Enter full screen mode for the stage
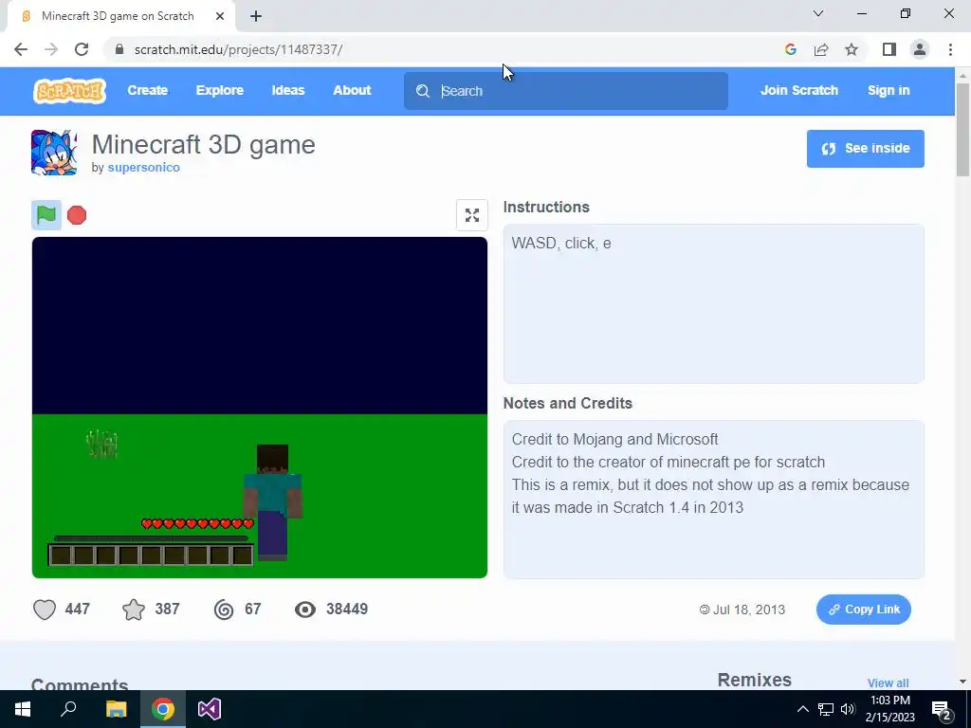The width and height of the screenshot is (971, 728). pos(472,215)
